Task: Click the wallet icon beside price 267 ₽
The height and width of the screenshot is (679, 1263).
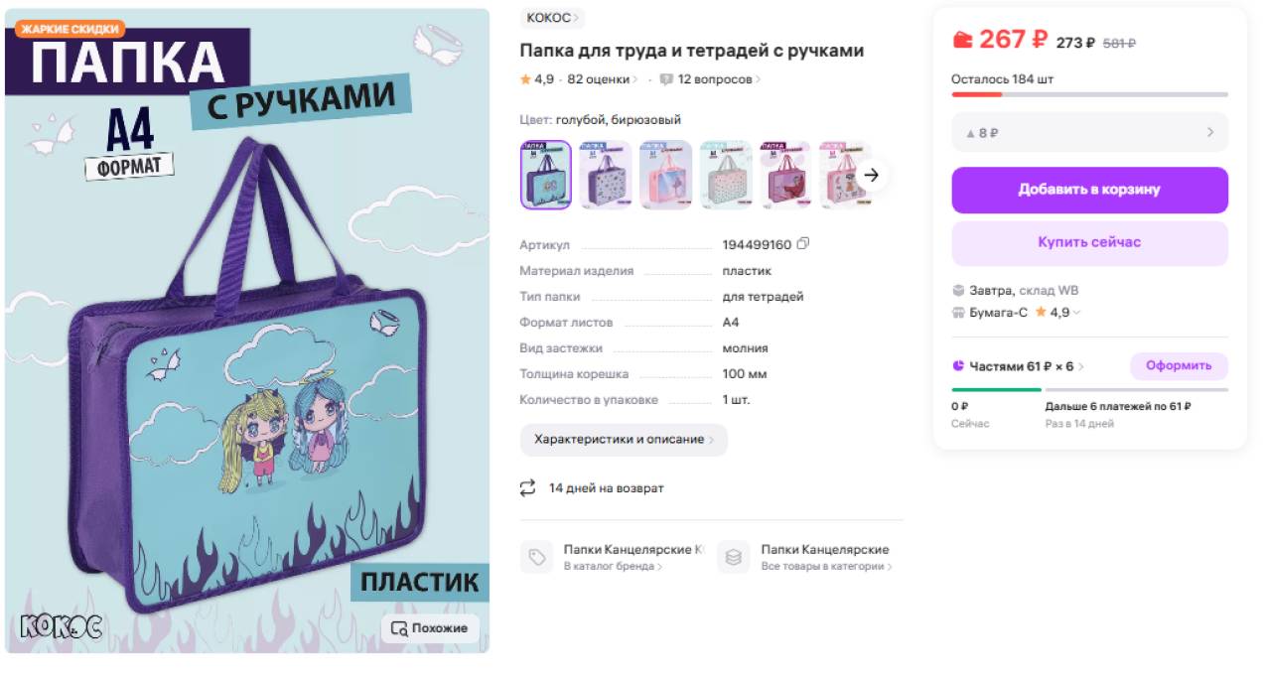Action: [962, 40]
